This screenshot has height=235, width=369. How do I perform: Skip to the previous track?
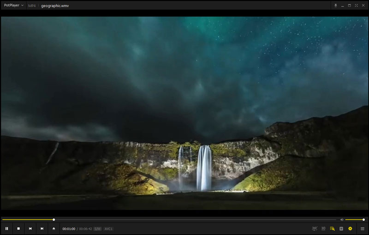click(x=30, y=229)
